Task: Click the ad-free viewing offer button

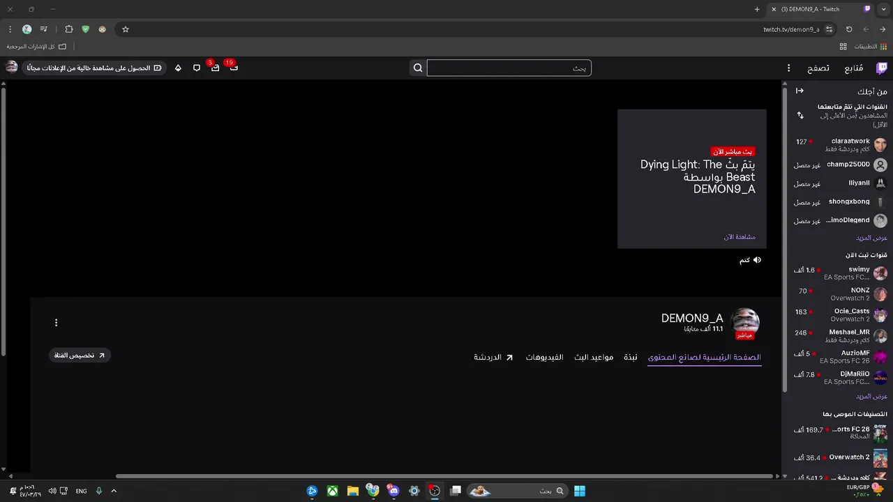Action: [94, 68]
